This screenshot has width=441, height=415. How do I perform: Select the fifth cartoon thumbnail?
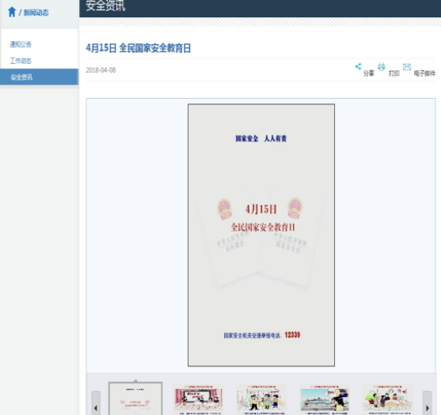coord(388,399)
